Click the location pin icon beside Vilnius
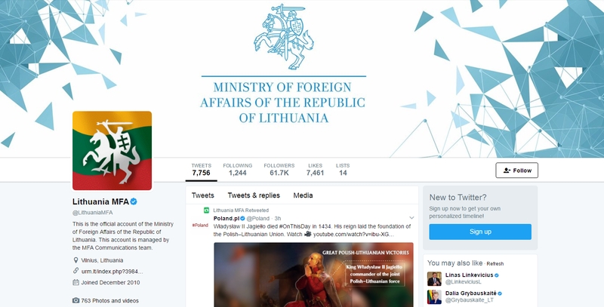The image size is (604, 307). click(75, 260)
